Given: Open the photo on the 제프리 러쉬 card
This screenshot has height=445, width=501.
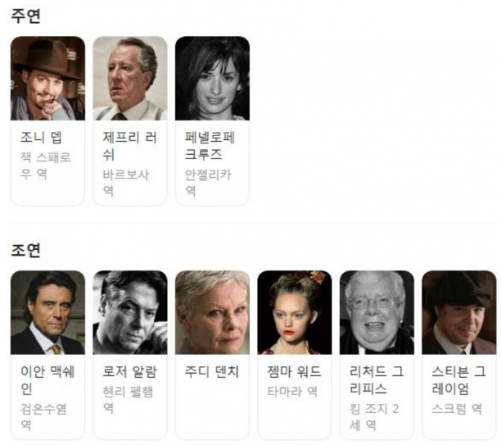Looking at the screenshot, I should click(x=130, y=79).
